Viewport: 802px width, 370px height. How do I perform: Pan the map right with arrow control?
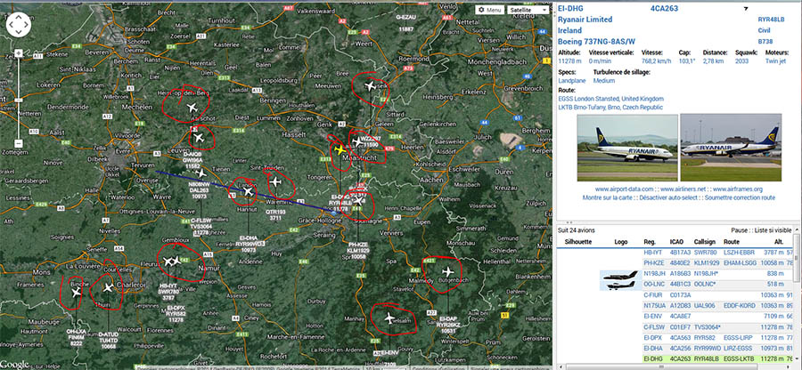(26, 24)
